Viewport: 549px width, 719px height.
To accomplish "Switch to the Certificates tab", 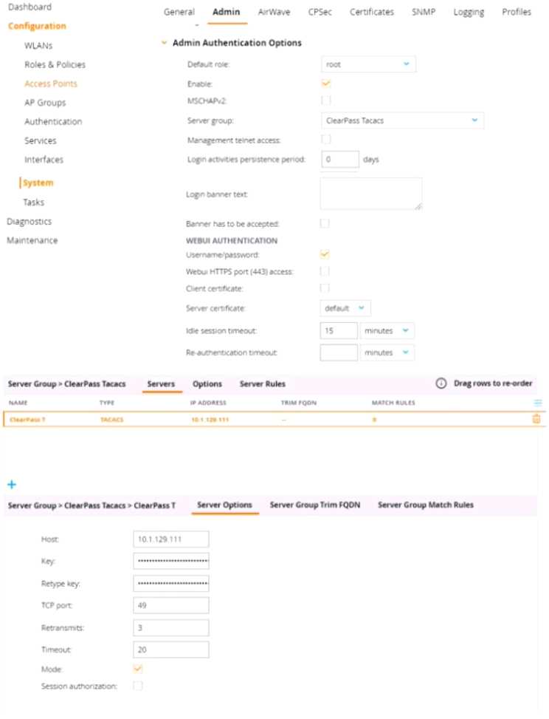I will click(371, 12).
